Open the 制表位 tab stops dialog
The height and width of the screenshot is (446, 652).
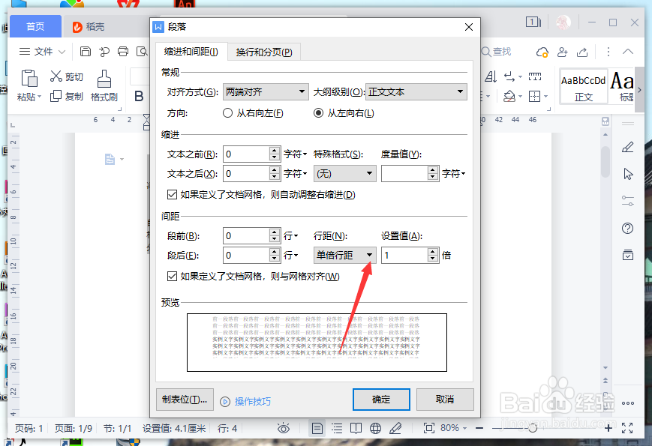(x=184, y=400)
